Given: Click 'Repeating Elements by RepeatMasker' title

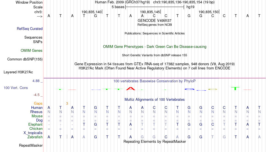Looking at the screenshot, I should [155, 141].
